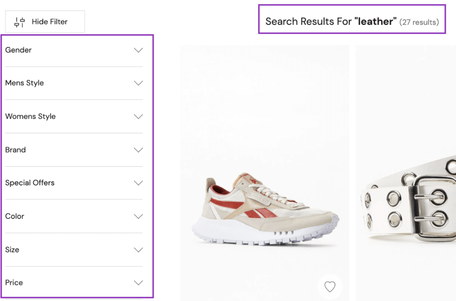Open the Special Offers filter label
This screenshot has width=456, height=301.
pos(30,183)
